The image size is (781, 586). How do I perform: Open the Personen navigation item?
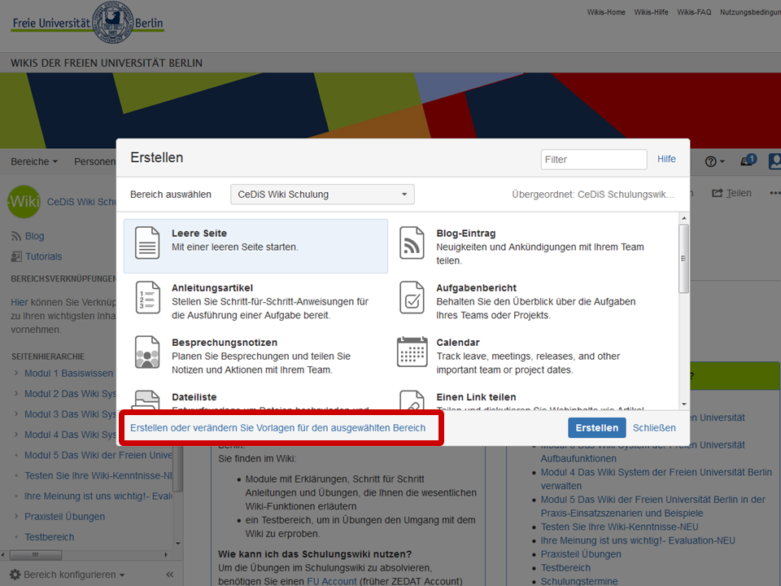94,161
